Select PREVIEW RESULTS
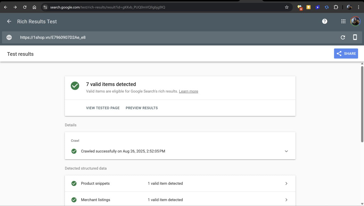 point(142,108)
